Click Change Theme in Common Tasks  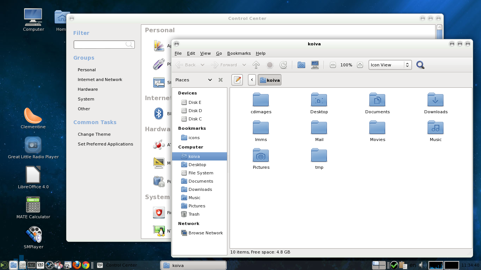pos(94,134)
